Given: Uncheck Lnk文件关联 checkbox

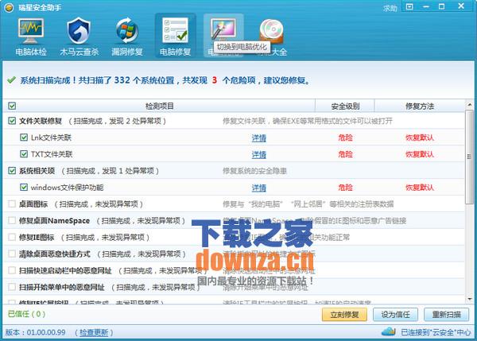Looking at the screenshot, I should click(24, 138).
